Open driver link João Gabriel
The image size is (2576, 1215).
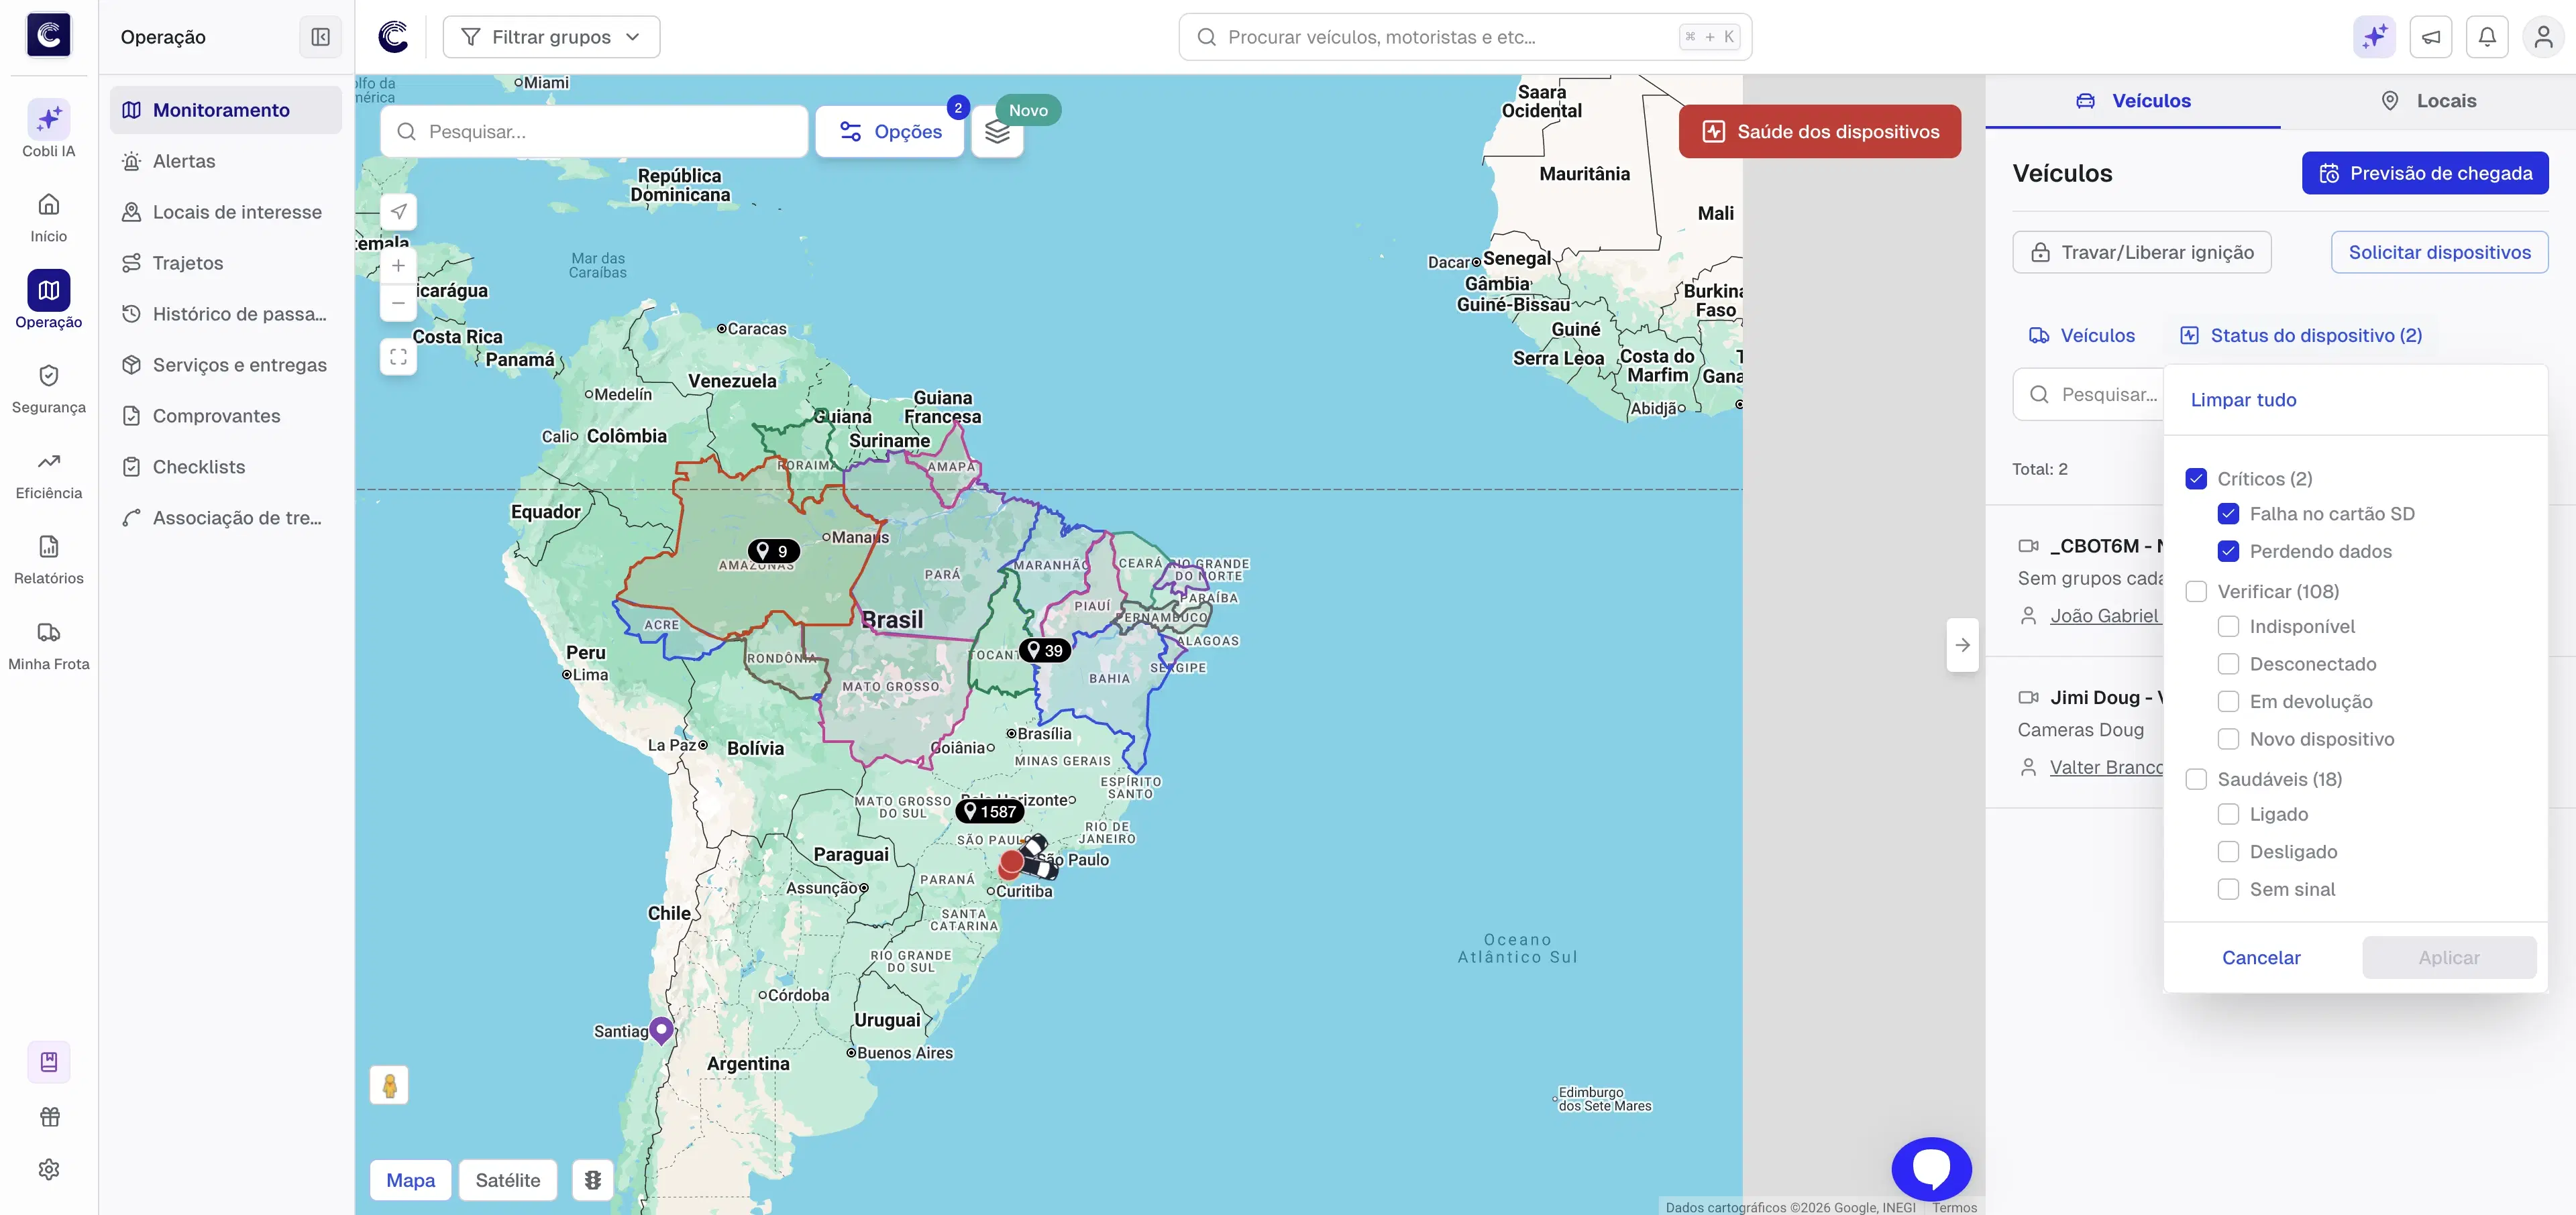[2106, 616]
